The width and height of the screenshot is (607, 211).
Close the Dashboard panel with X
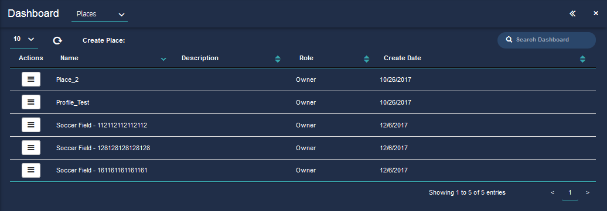[596, 13]
